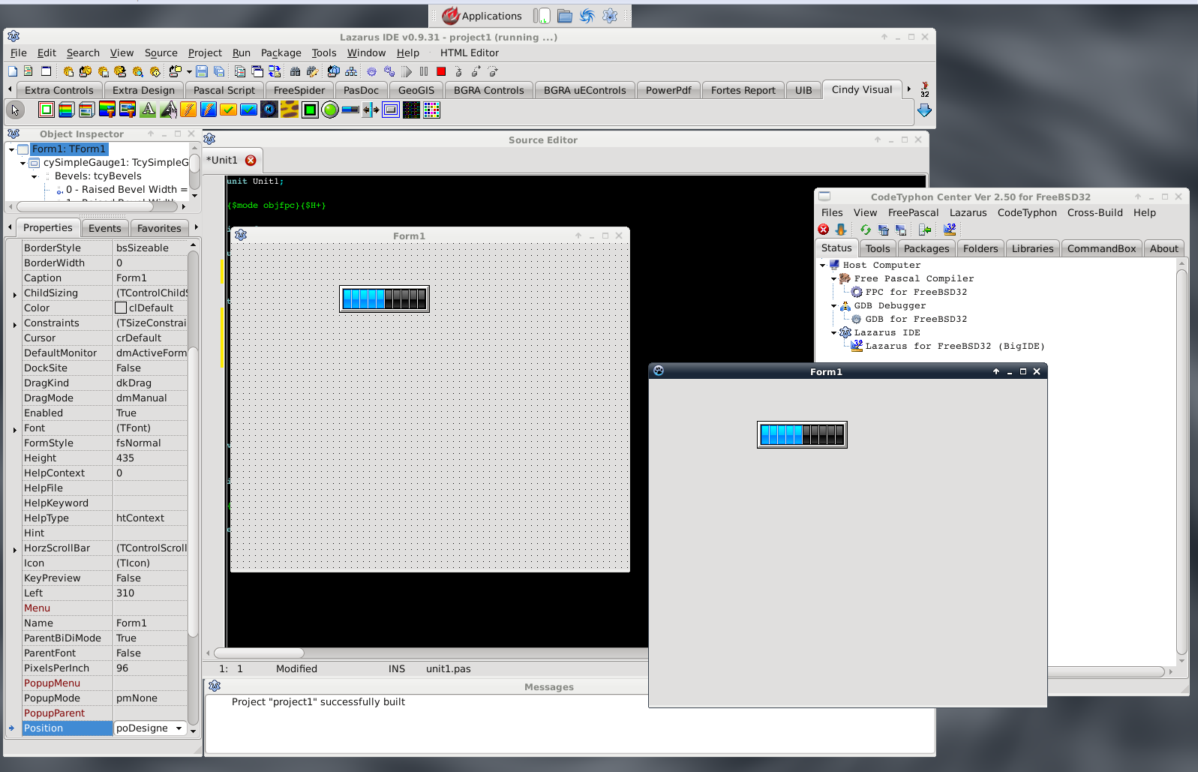Open the Cross-Build menu in CodeTyphon Center
This screenshot has height=772, width=1198.
click(x=1094, y=212)
